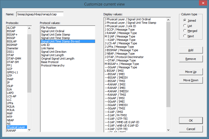The height and width of the screenshot is (139, 209).
Task: Select J DTAP / Protocol Discriminator row
Action: [x=135, y=57]
